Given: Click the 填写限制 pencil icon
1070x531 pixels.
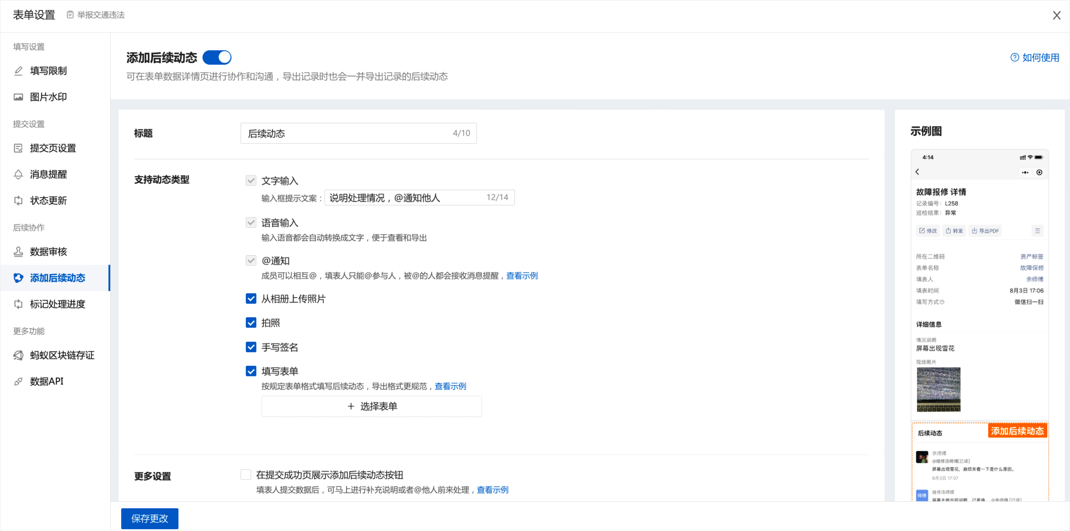Looking at the screenshot, I should [18, 71].
